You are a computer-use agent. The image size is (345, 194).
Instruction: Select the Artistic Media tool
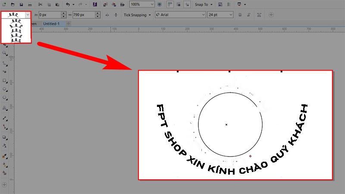click(4, 72)
